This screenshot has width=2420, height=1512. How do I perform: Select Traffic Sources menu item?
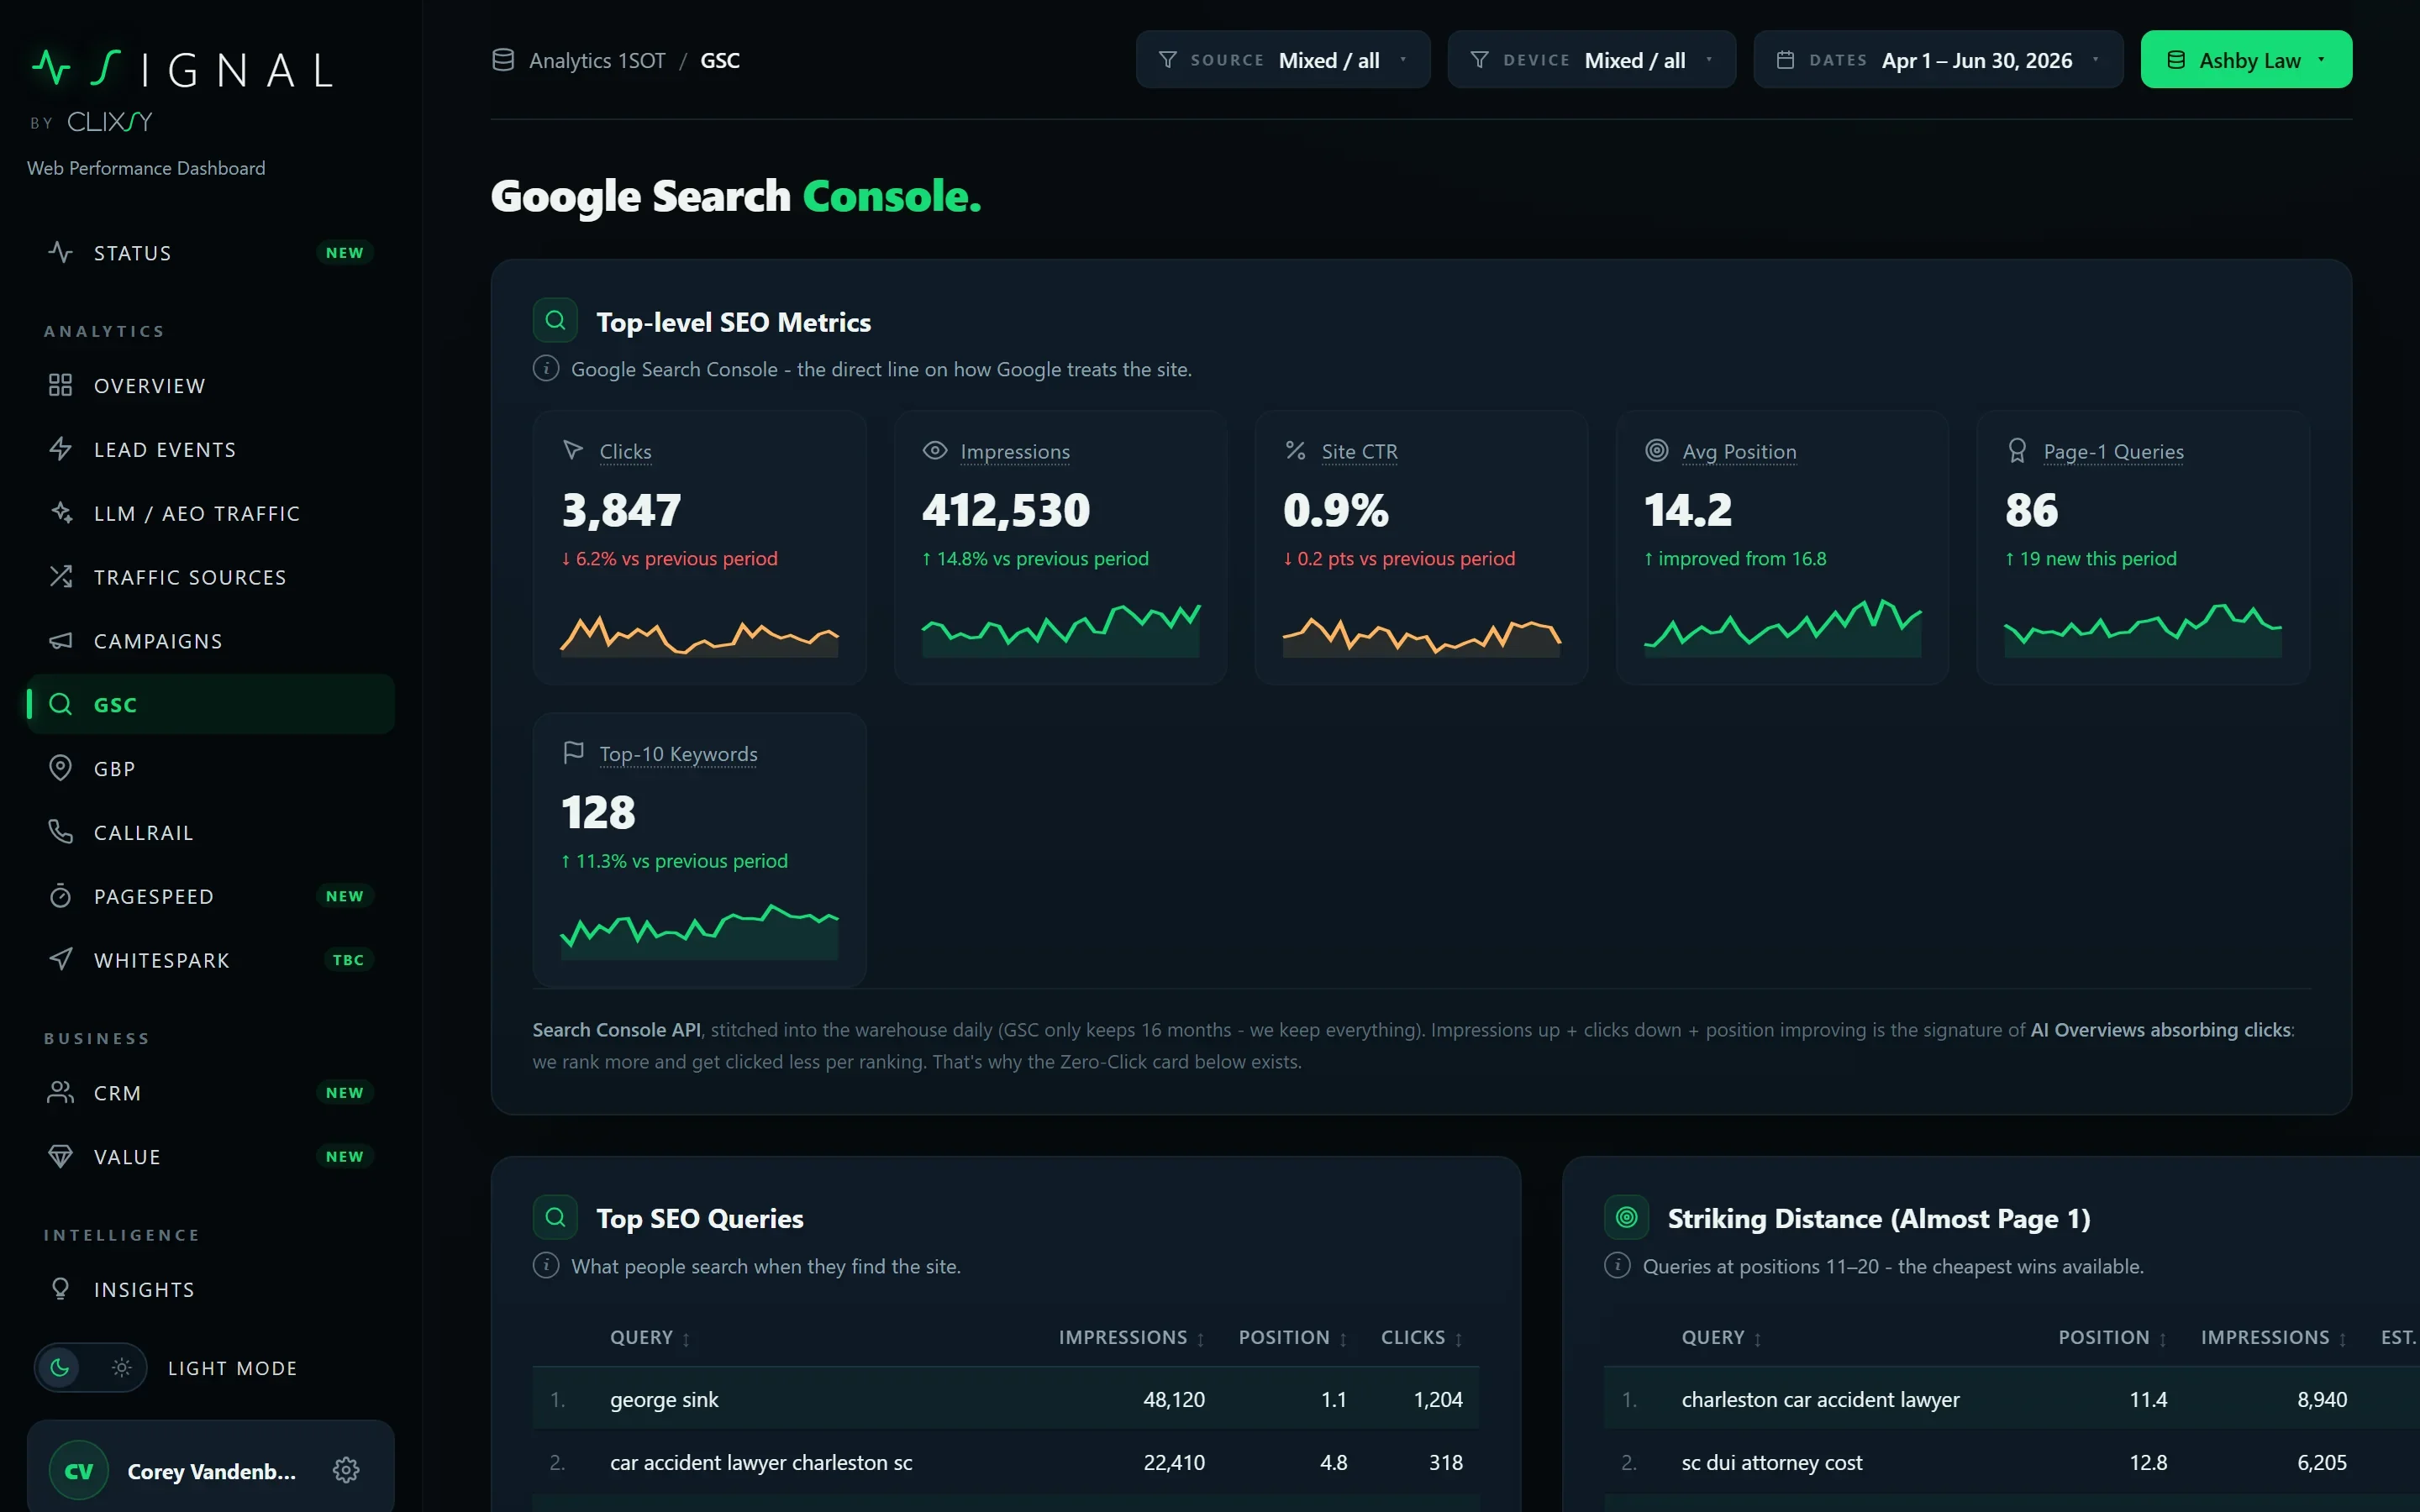coord(210,577)
